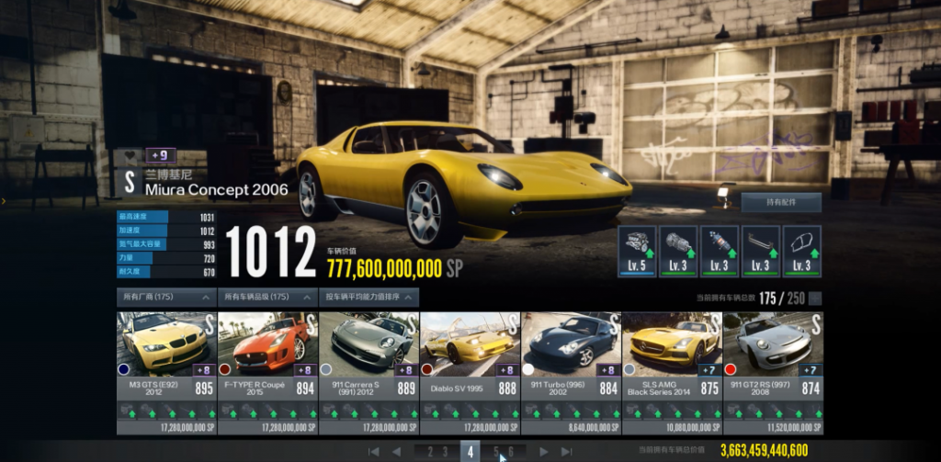Click the 氮气最大容量 stat bar showing 993
Screen dimensions: 941x462
(166, 245)
